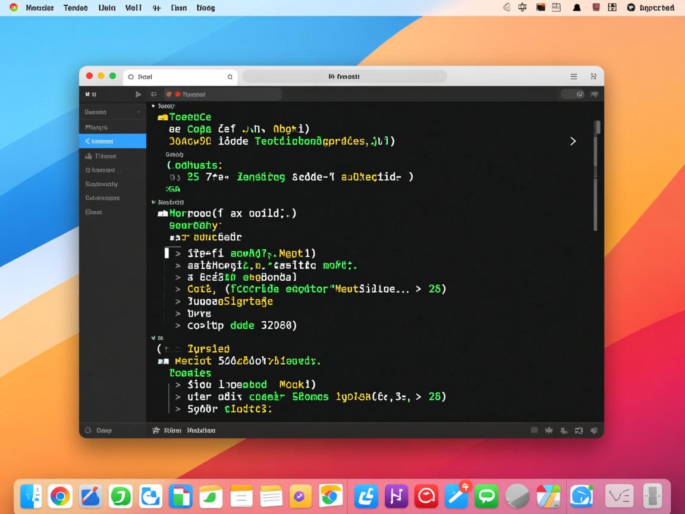Viewport: 685px width, 514px height.
Task: Click the search magnifier icon in the tab
Action: [230, 77]
